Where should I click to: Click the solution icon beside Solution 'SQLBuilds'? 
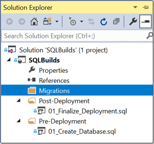point(12,49)
